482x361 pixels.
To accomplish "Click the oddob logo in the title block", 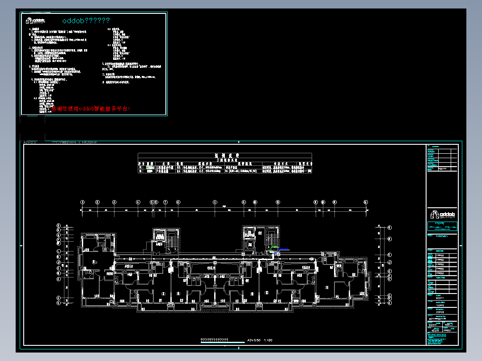I will (442, 214).
